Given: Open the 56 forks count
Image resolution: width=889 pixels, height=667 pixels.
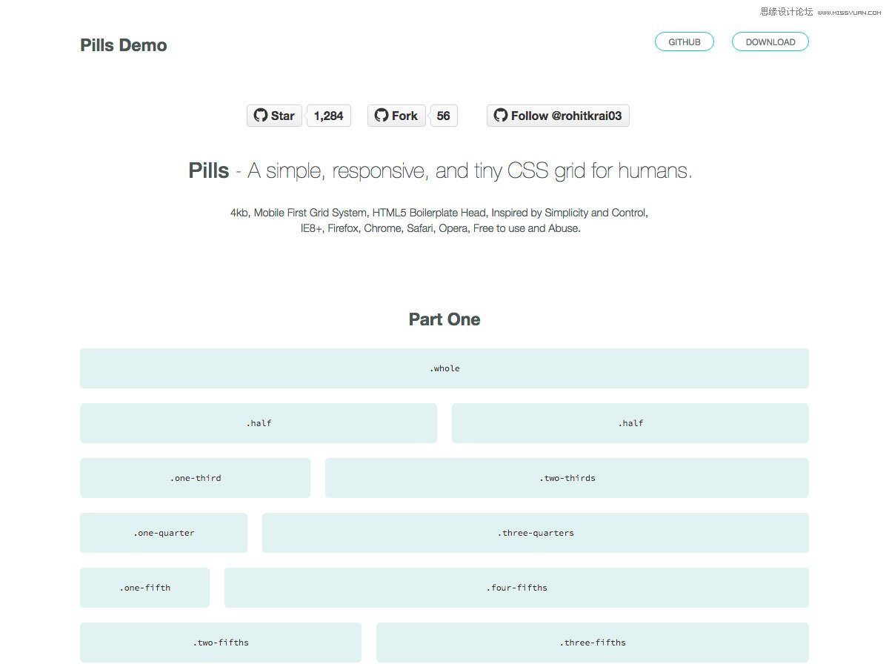Looking at the screenshot, I should click(444, 116).
